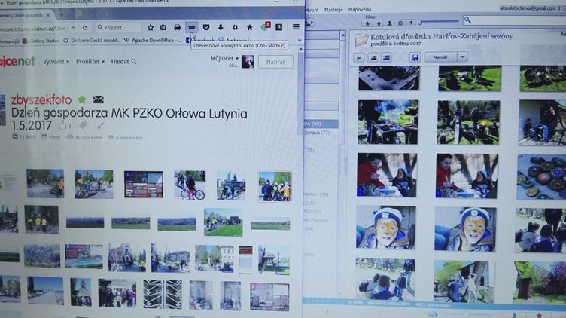Click the print icon in Firefox toolbar
The height and width of the screenshot is (318, 566).
[177, 27]
